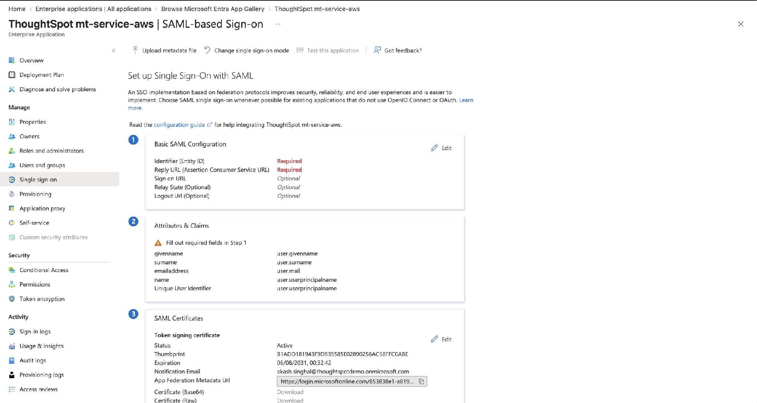757x403 pixels.
Task: Click the metadata URL text field
Action: point(347,381)
